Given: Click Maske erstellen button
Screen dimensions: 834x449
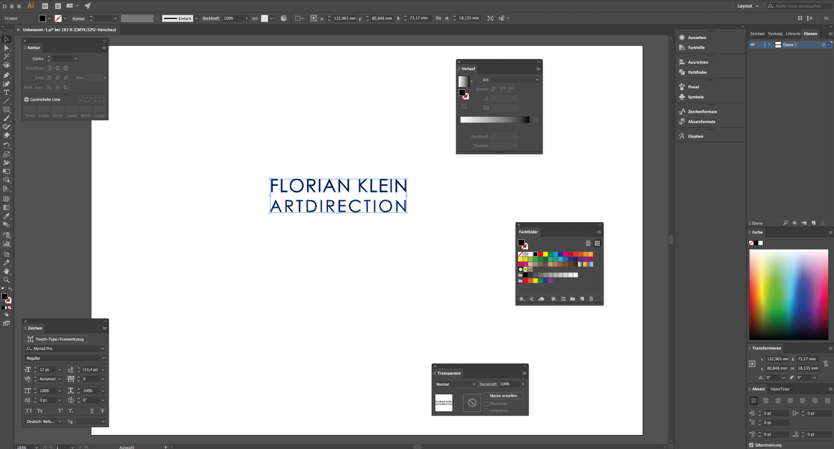Looking at the screenshot, I should [x=503, y=396].
